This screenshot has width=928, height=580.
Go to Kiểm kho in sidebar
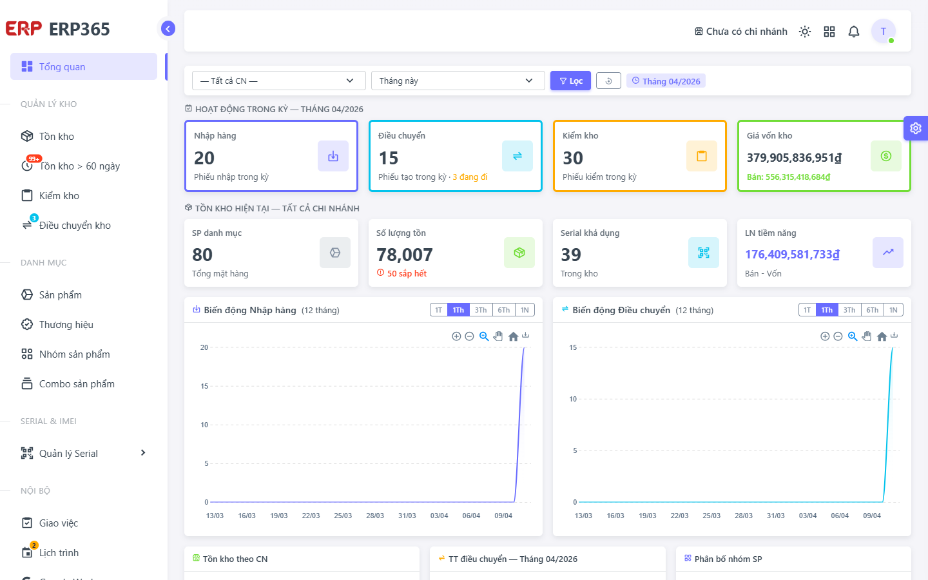[84, 195]
